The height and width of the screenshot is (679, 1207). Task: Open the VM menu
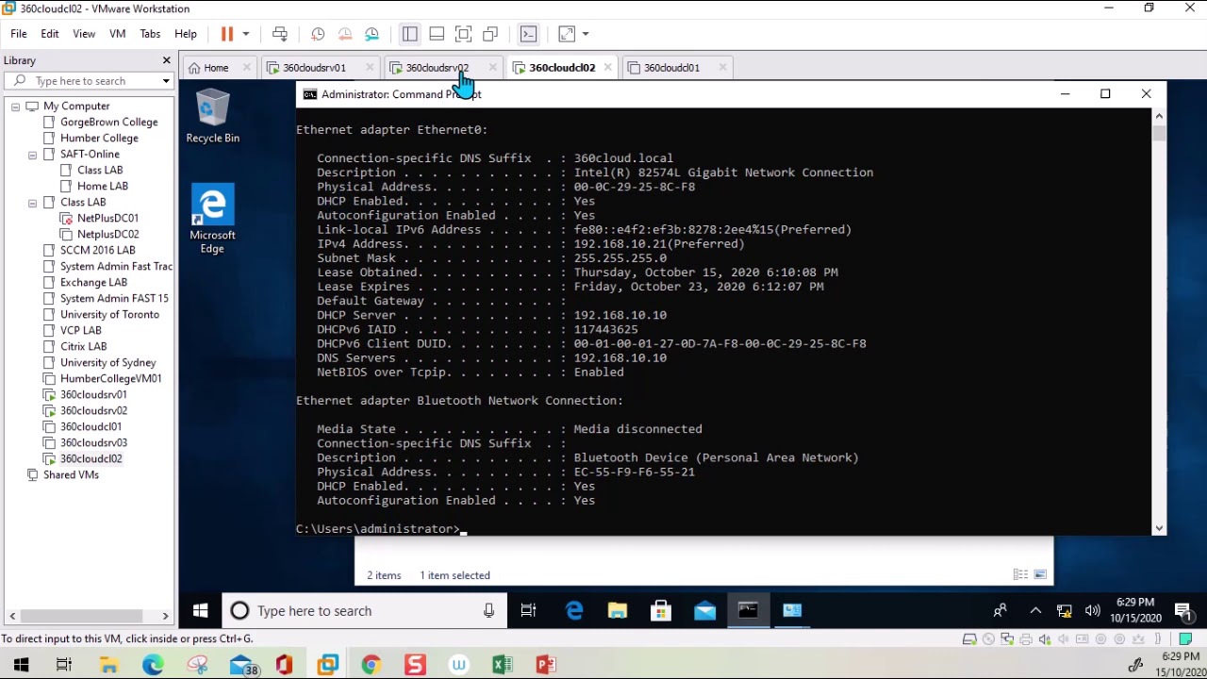(118, 34)
